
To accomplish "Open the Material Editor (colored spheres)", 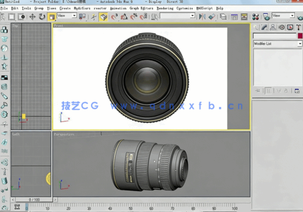I will click(x=255, y=17).
